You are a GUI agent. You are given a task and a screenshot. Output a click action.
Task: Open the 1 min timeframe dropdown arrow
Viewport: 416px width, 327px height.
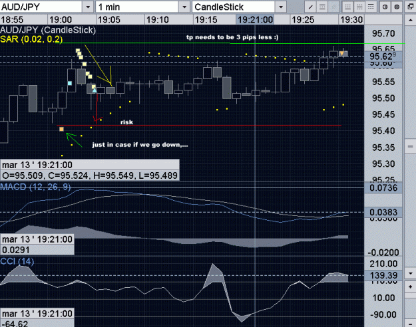[184, 7]
